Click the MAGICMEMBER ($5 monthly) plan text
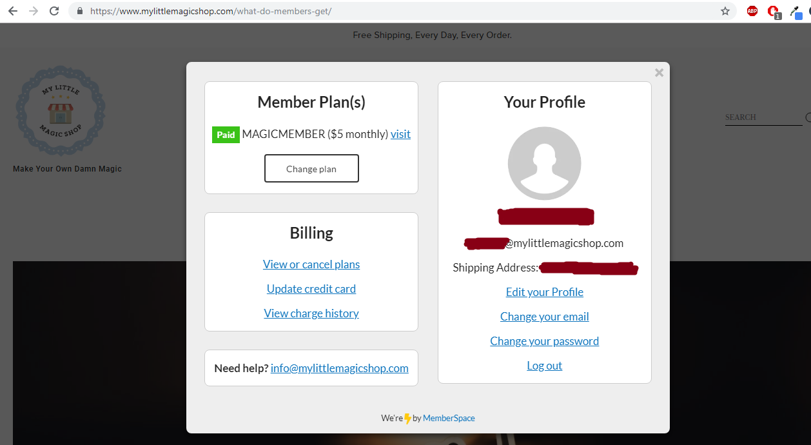Image resolution: width=811 pixels, height=445 pixels. click(x=315, y=134)
